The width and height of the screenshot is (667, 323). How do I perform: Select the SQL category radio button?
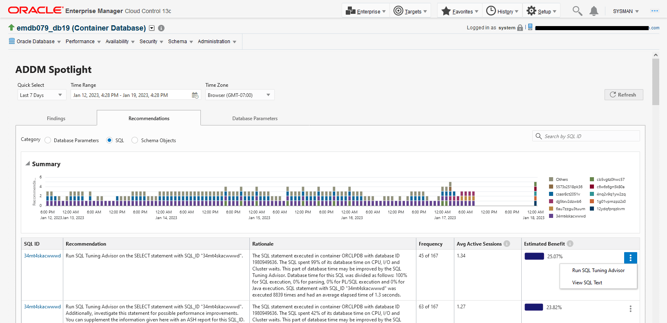109,140
